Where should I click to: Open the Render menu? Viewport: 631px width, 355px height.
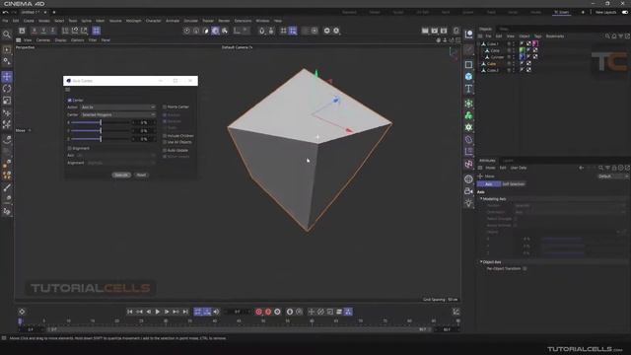tap(224, 21)
